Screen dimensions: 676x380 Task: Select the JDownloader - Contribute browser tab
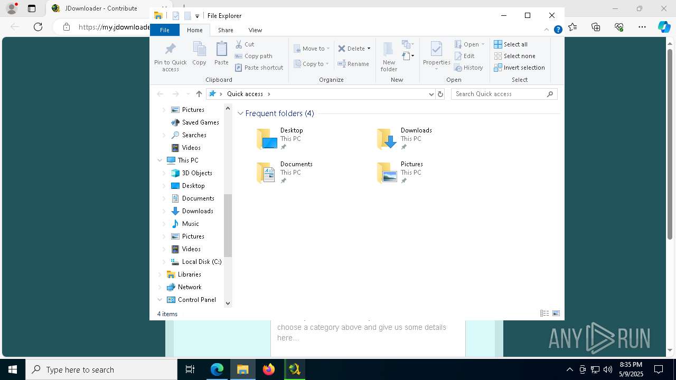point(100,8)
